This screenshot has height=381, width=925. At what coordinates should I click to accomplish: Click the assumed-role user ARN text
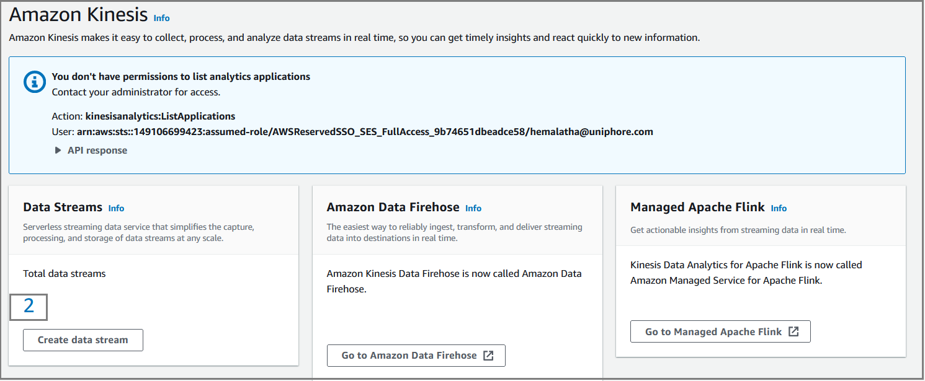(364, 132)
